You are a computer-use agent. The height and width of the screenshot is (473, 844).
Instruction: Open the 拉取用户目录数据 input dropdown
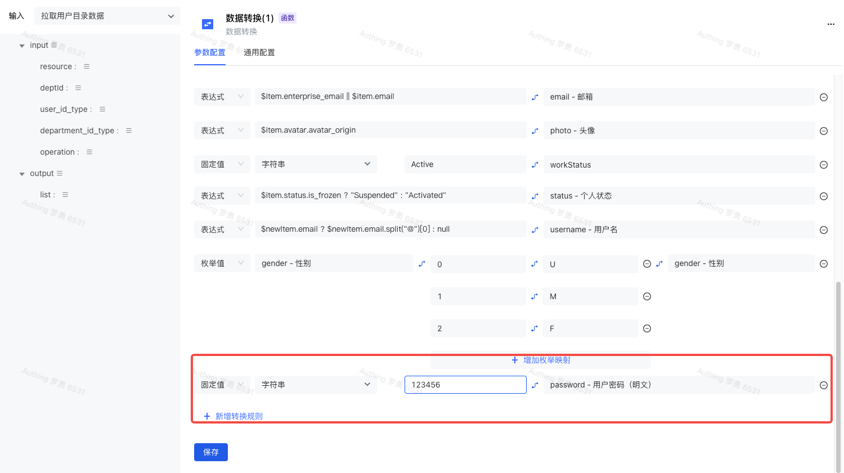point(107,16)
